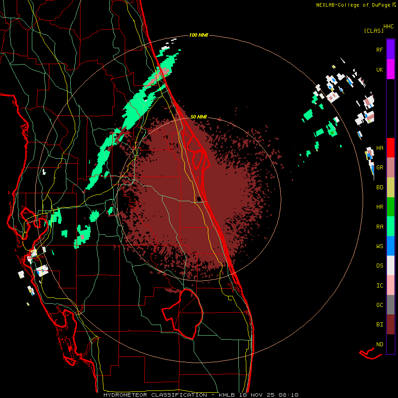Select the BD legend label text
Screen dimensions: 398x398
(379, 188)
